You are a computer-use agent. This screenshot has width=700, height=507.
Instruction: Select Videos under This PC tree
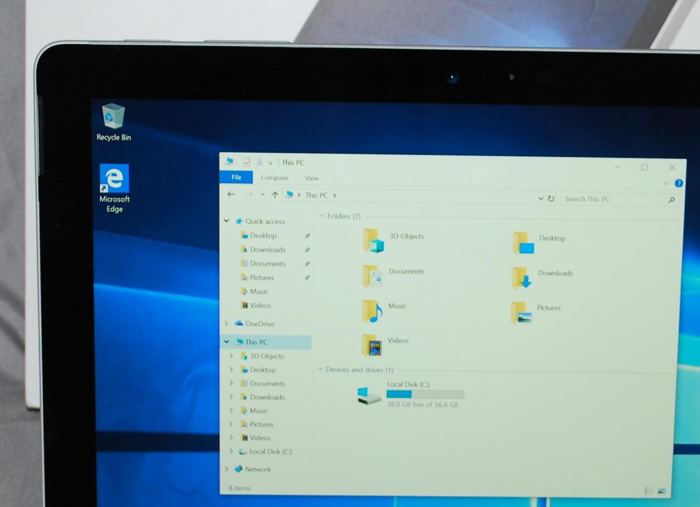point(260,438)
